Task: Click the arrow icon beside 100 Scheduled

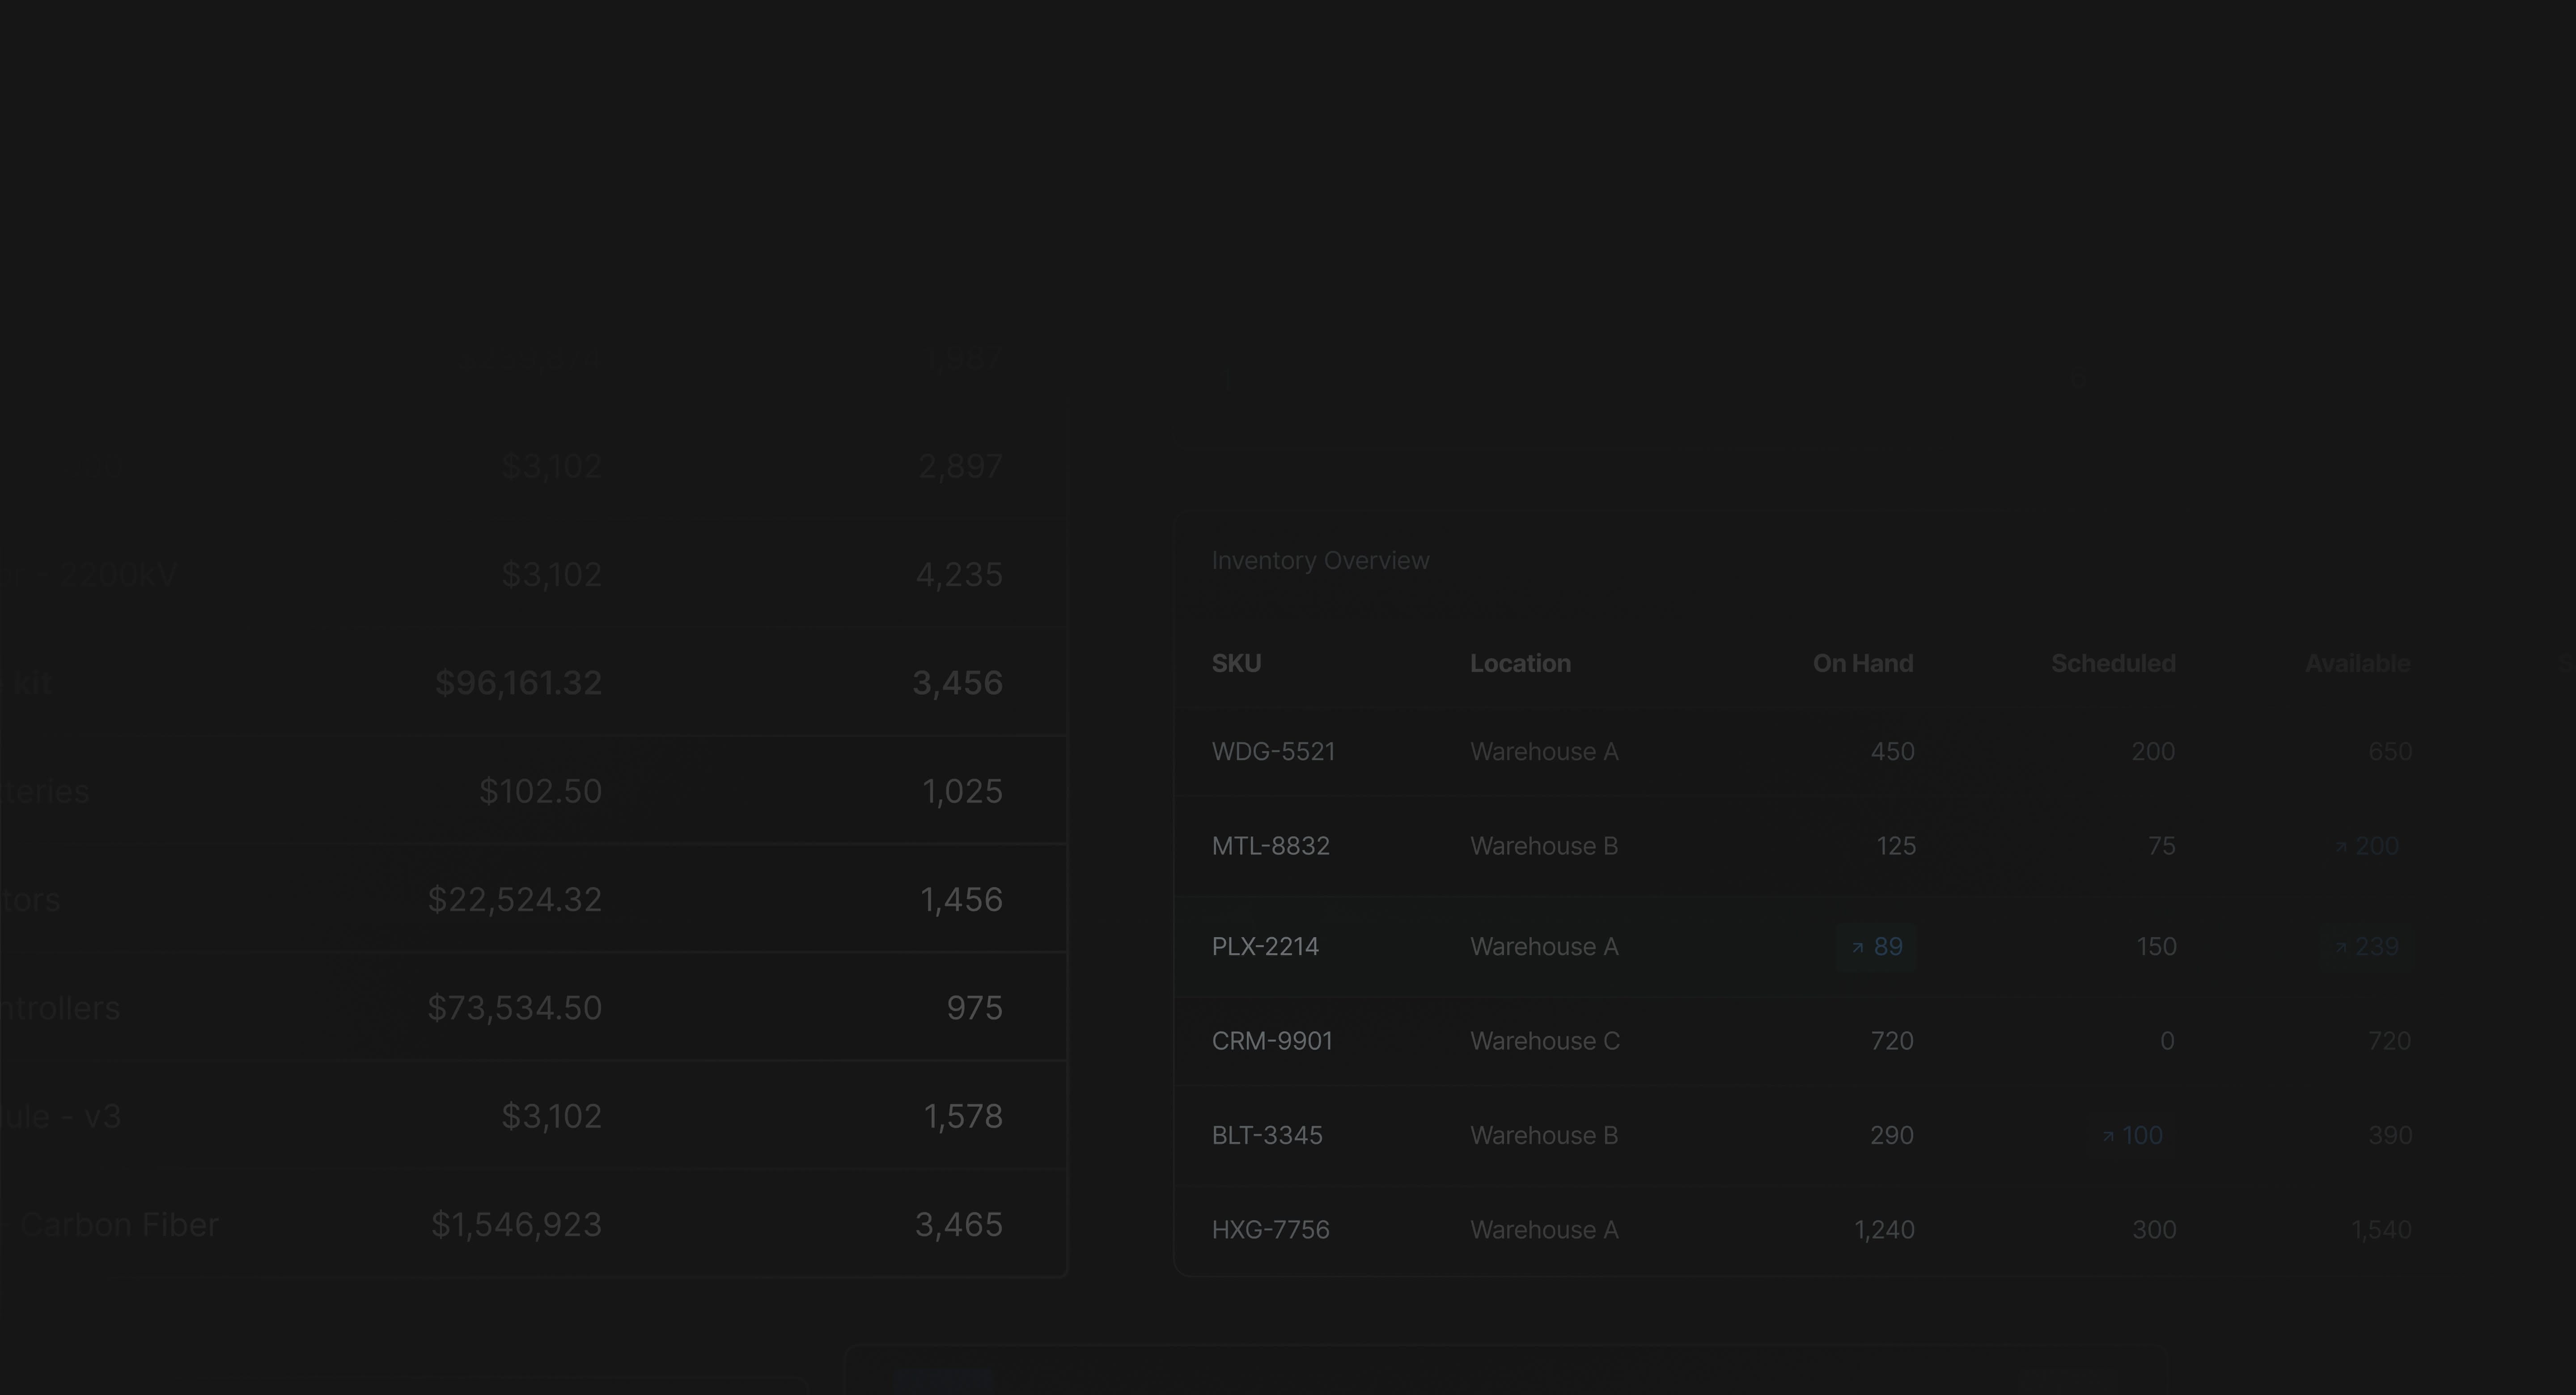Action: pyautogui.click(x=2108, y=1137)
